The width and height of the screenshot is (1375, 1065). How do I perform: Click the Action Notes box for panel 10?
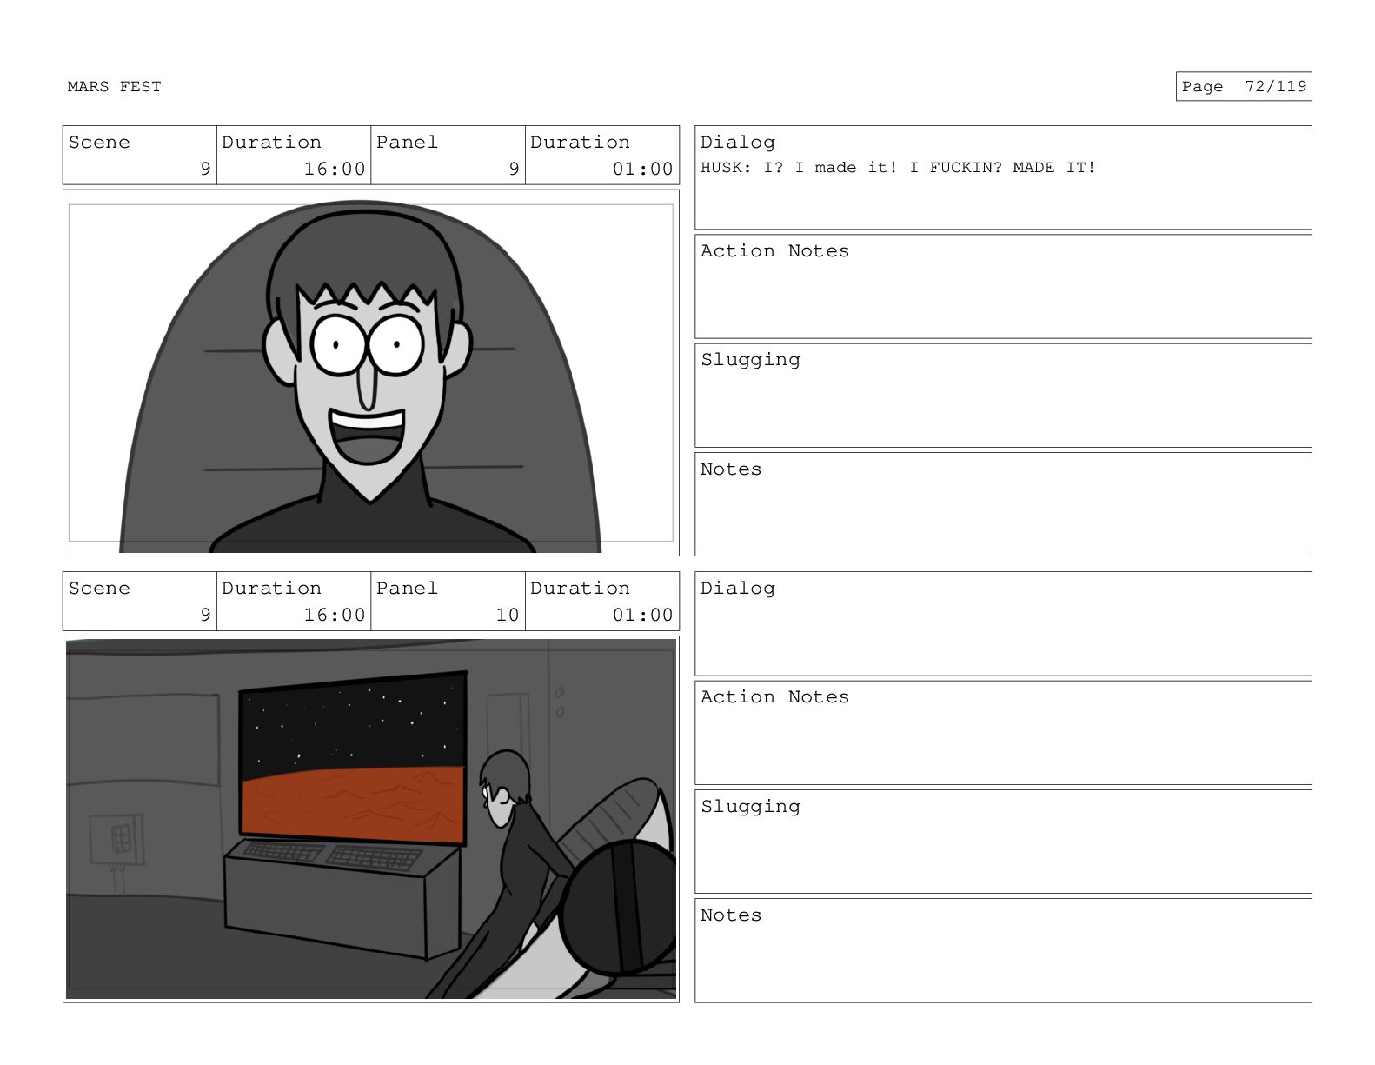point(1003,733)
